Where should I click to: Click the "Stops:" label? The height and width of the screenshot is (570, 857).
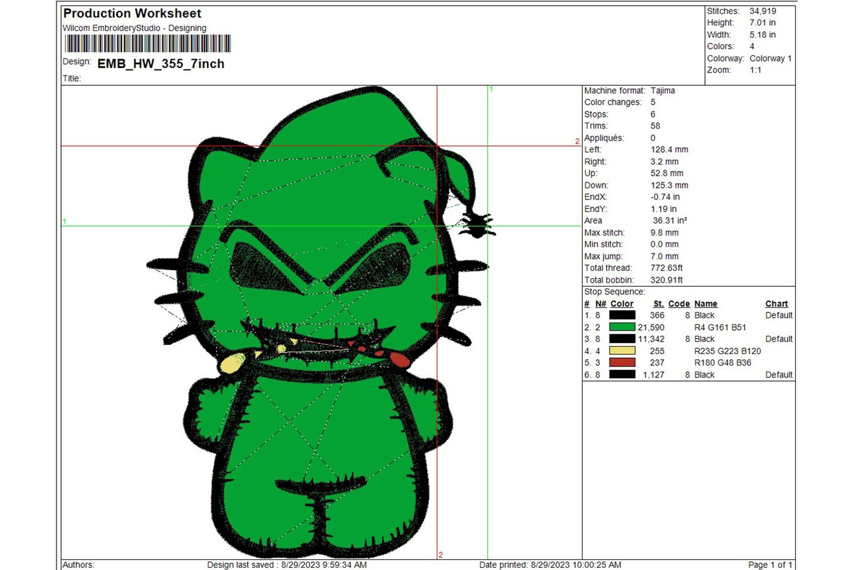(x=596, y=114)
